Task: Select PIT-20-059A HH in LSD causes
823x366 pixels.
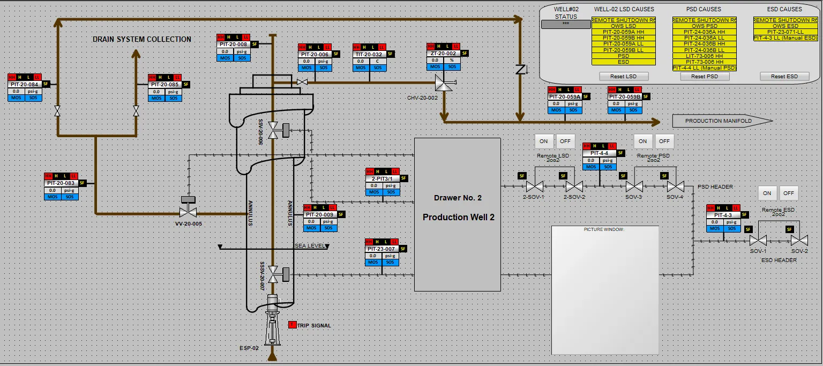Action: tap(623, 32)
